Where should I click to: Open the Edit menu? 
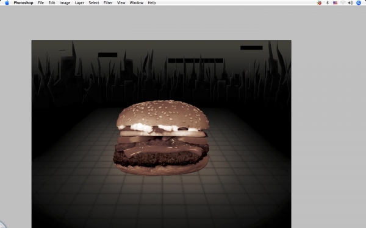52,3
